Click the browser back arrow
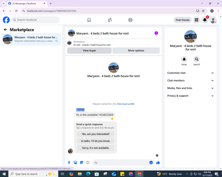This screenshot has height=177, width=222. click(4, 11)
